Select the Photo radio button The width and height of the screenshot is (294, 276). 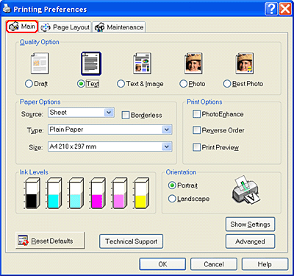183,84
